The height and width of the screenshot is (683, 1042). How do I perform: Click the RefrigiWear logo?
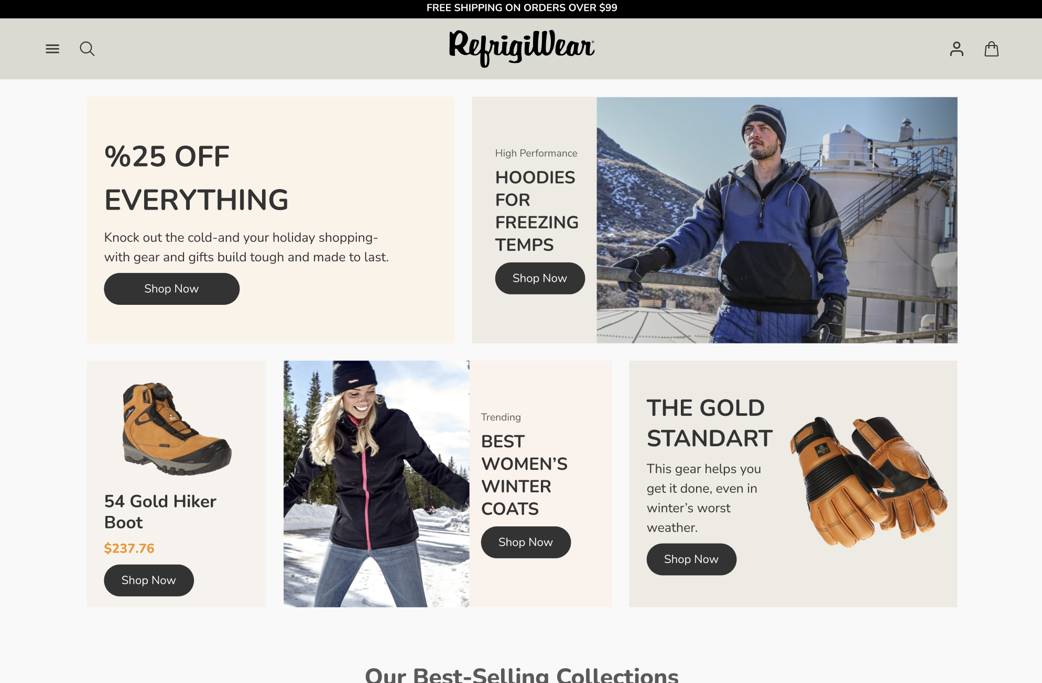522,49
